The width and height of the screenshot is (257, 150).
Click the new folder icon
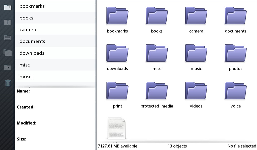8,7
